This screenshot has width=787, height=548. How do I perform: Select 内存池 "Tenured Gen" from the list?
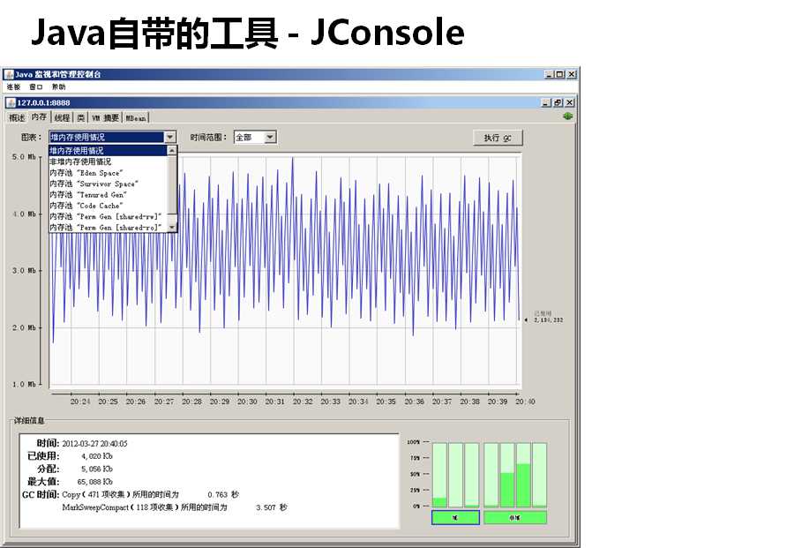(108, 195)
